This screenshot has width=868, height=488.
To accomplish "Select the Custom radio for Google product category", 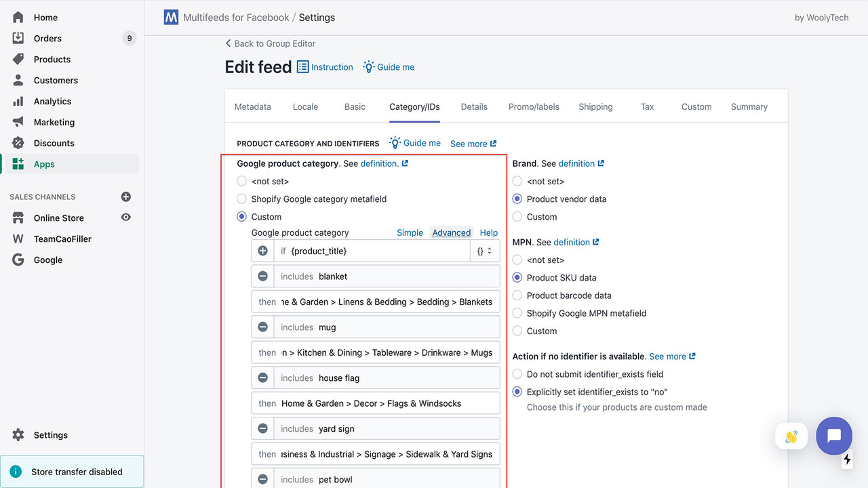I will point(241,216).
